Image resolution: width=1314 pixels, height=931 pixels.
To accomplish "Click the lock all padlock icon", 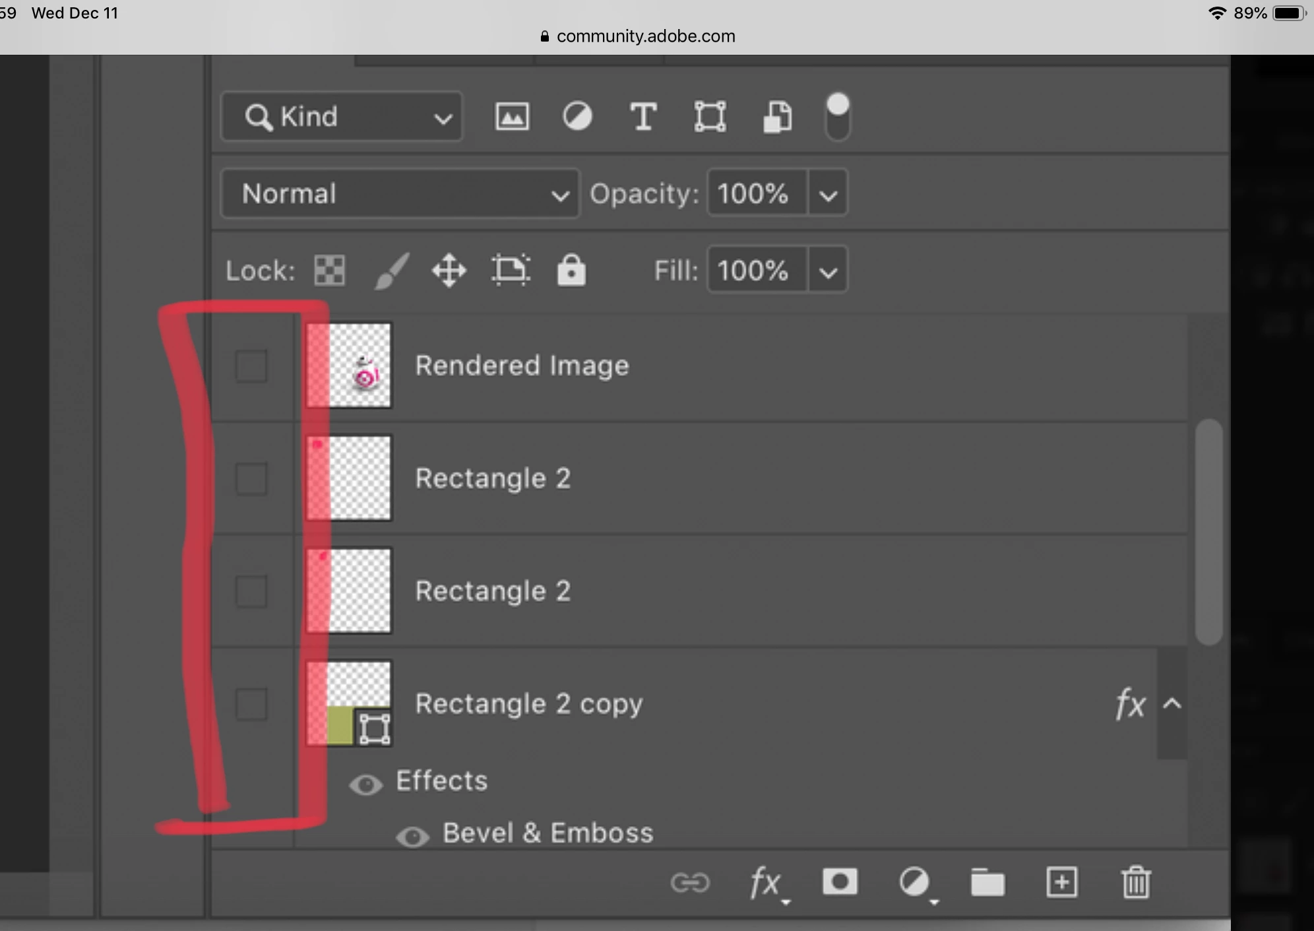I will pyautogui.click(x=571, y=271).
